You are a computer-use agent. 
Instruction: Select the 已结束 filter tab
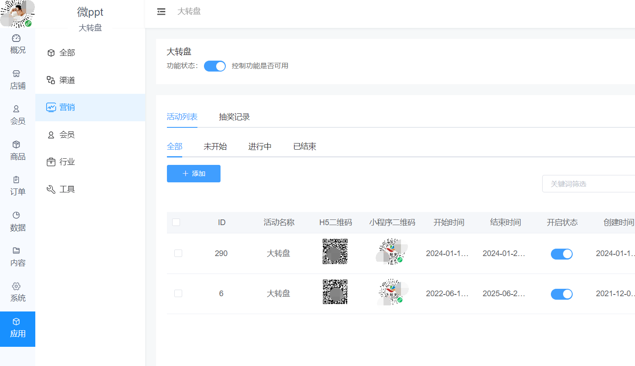pyautogui.click(x=305, y=147)
